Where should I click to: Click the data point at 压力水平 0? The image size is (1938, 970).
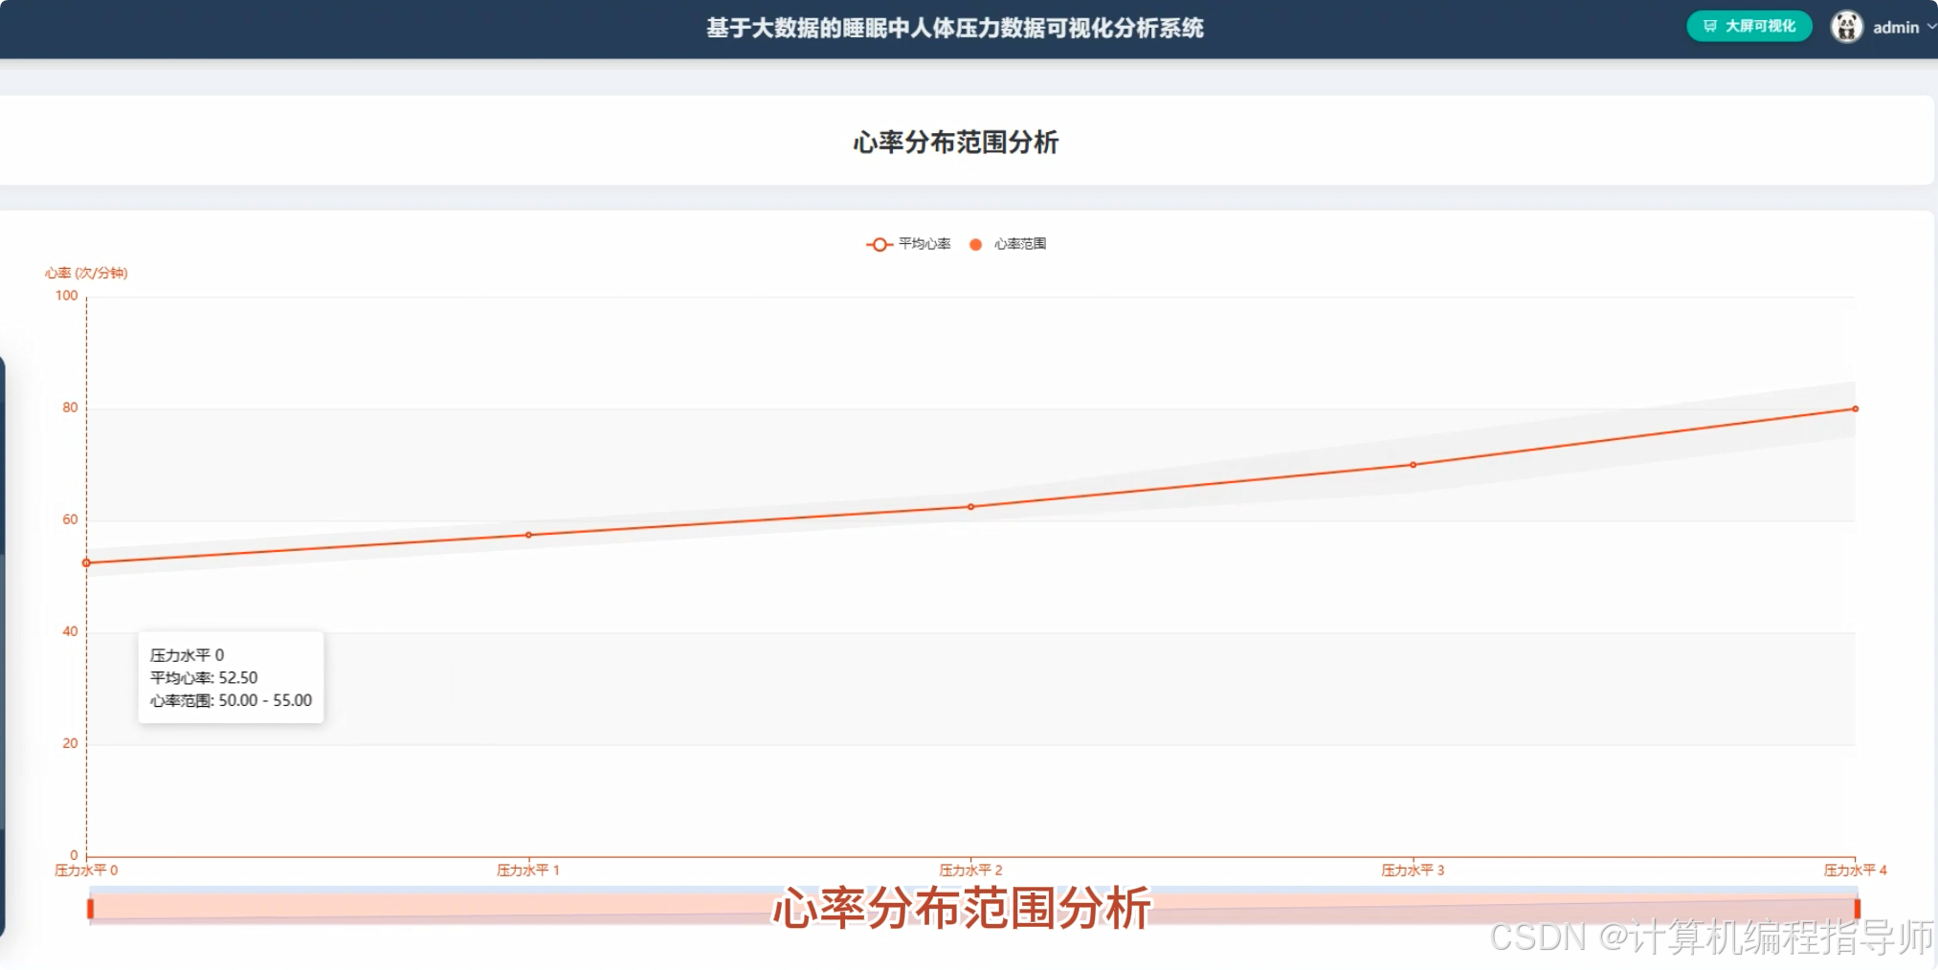(x=87, y=562)
